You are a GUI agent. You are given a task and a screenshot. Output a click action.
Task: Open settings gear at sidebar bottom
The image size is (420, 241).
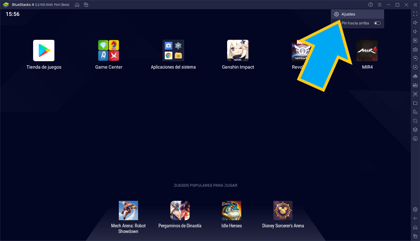coord(415,209)
